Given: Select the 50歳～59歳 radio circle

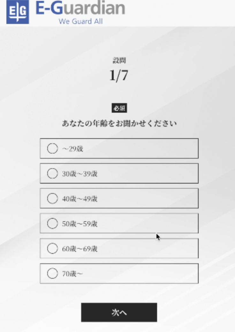Looking at the screenshot, I should (52, 224).
